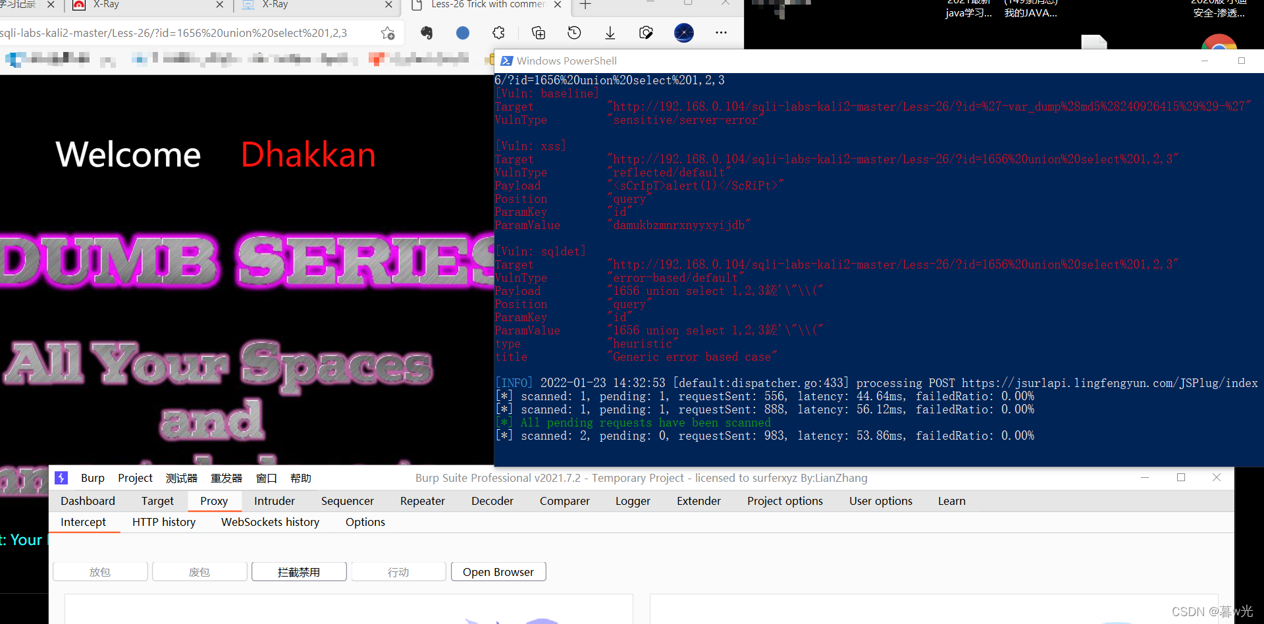Image resolution: width=1264 pixels, height=624 pixels.
Task: Open the Chrome desktop shortcut
Action: [1219, 41]
